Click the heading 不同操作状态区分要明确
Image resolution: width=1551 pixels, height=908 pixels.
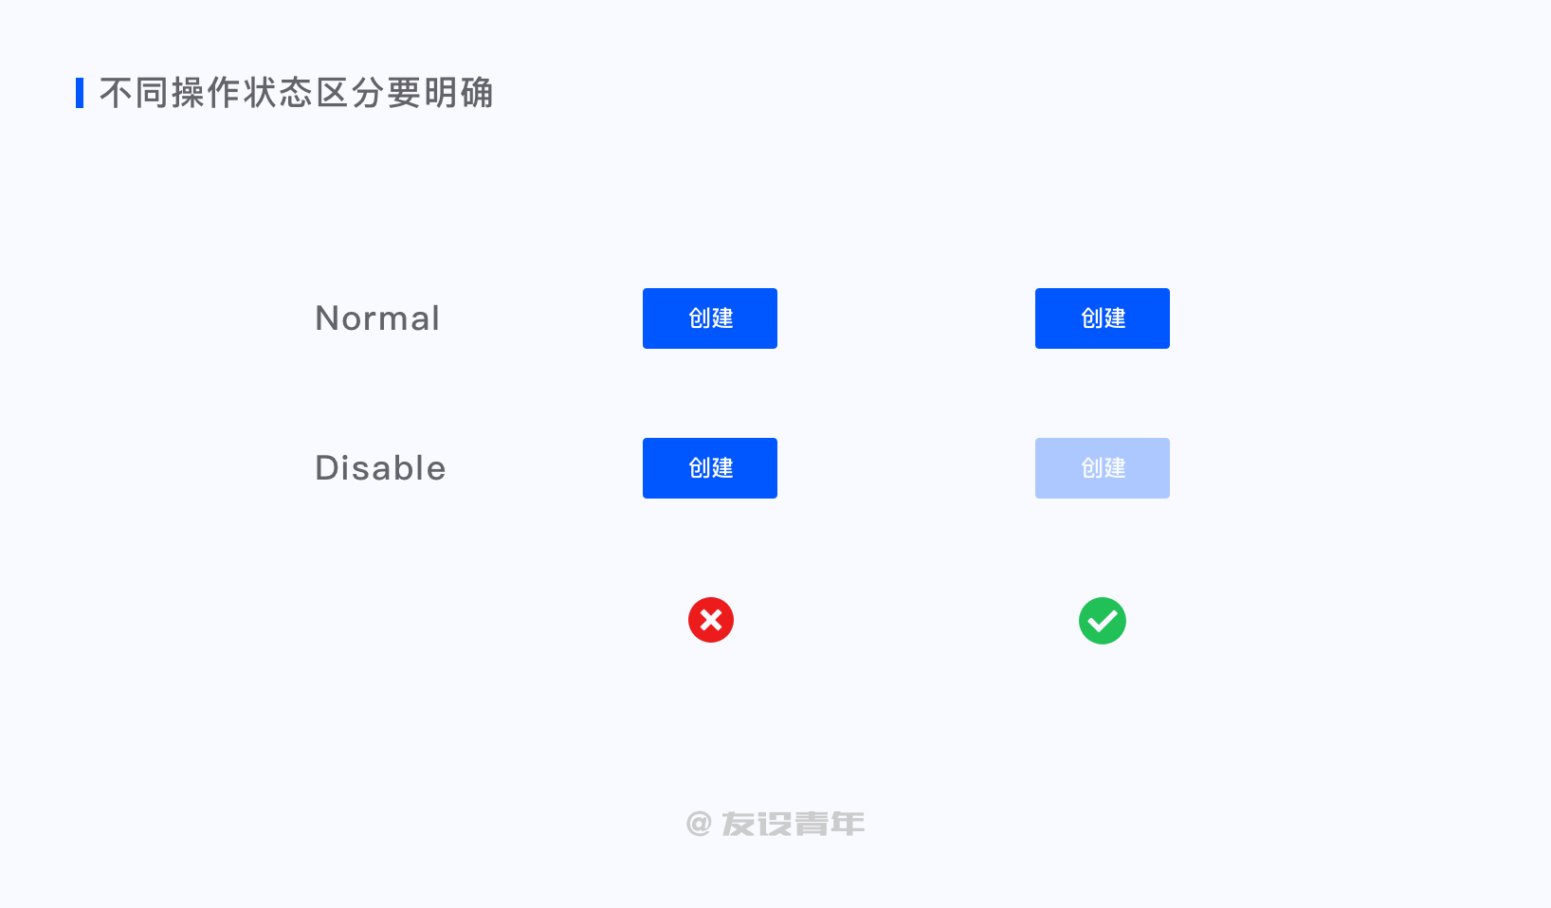click(x=297, y=93)
